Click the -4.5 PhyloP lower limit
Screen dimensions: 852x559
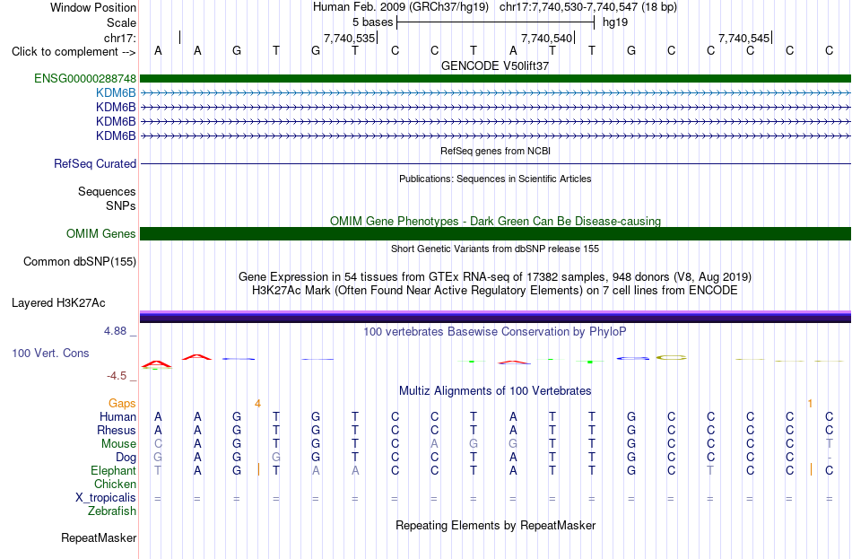pyautogui.click(x=117, y=376)
